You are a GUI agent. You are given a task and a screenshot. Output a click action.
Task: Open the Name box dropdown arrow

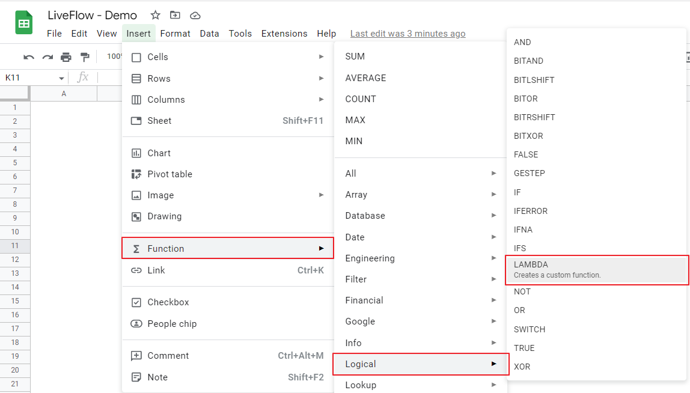tap(61, 78)
